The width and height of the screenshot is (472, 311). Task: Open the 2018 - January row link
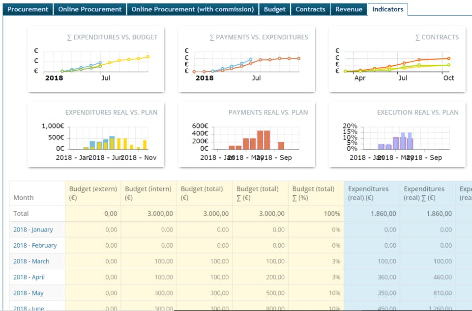point(33,230)
